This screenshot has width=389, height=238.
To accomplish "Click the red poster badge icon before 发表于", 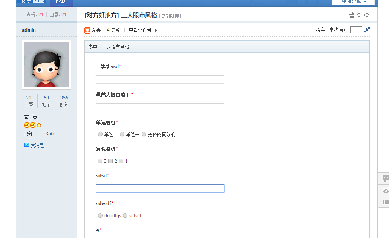I will click(87, 30).
